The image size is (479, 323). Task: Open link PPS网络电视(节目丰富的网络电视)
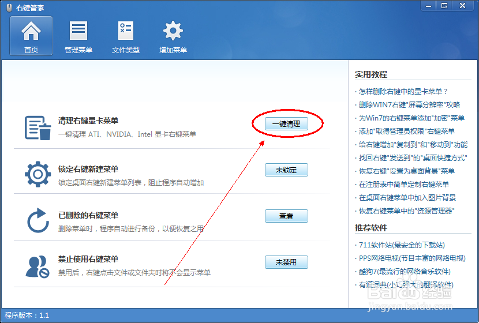point(412,258)
